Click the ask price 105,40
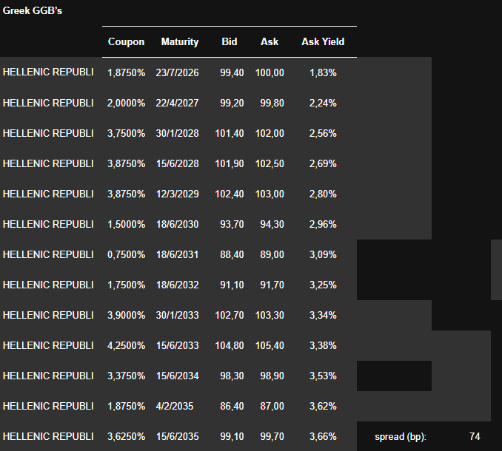Screen dimensions: 502x451 coord(272,345)
